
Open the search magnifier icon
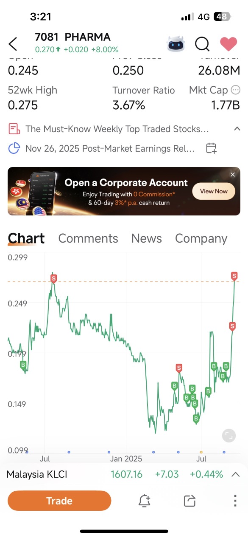pos(203,44)
